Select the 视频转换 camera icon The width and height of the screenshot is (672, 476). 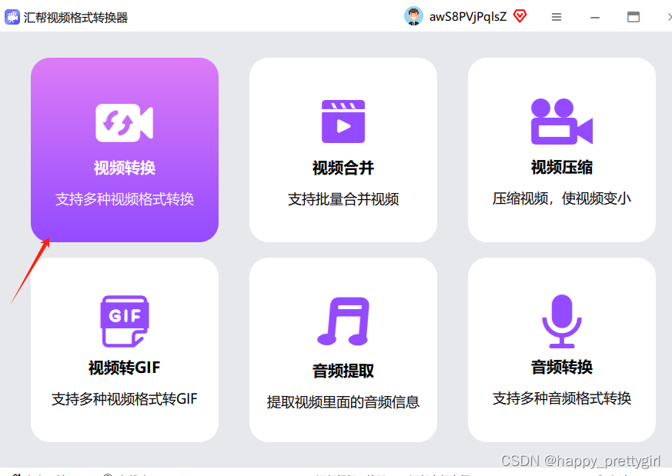[x=124, y=121]
